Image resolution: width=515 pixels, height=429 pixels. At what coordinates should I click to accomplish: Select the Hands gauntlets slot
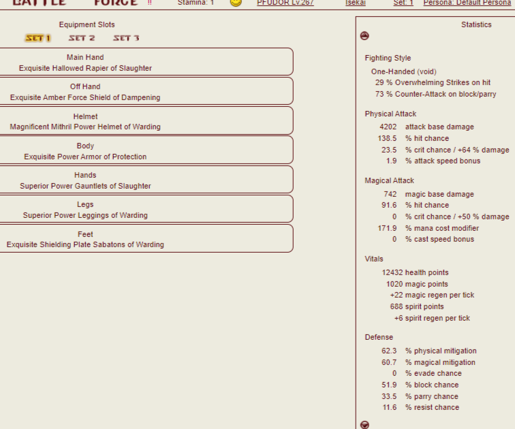(x=146, y=180)
